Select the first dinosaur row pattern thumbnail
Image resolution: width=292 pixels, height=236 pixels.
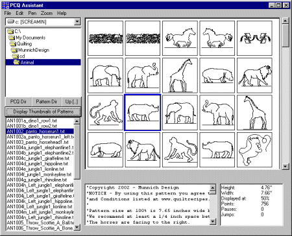tap(105, 38)
